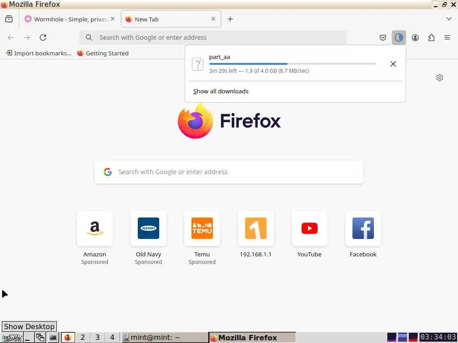Switch to workspace 3
Image resolution: width=458 pixels, height=343 pixels.
pyautogui.click(x=98, y=338)
